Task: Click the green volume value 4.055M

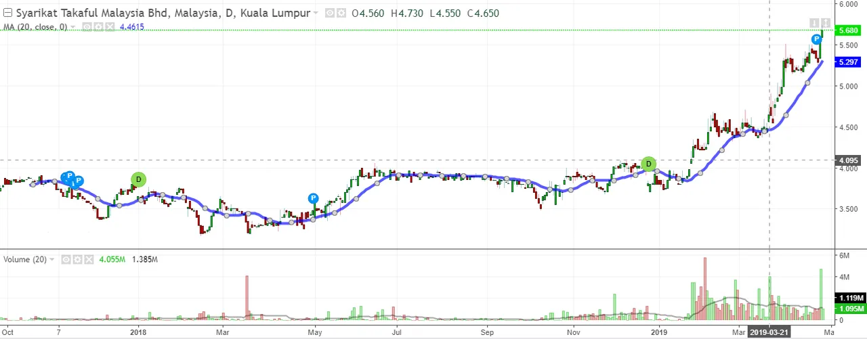Action: click(x=112, y=259)
